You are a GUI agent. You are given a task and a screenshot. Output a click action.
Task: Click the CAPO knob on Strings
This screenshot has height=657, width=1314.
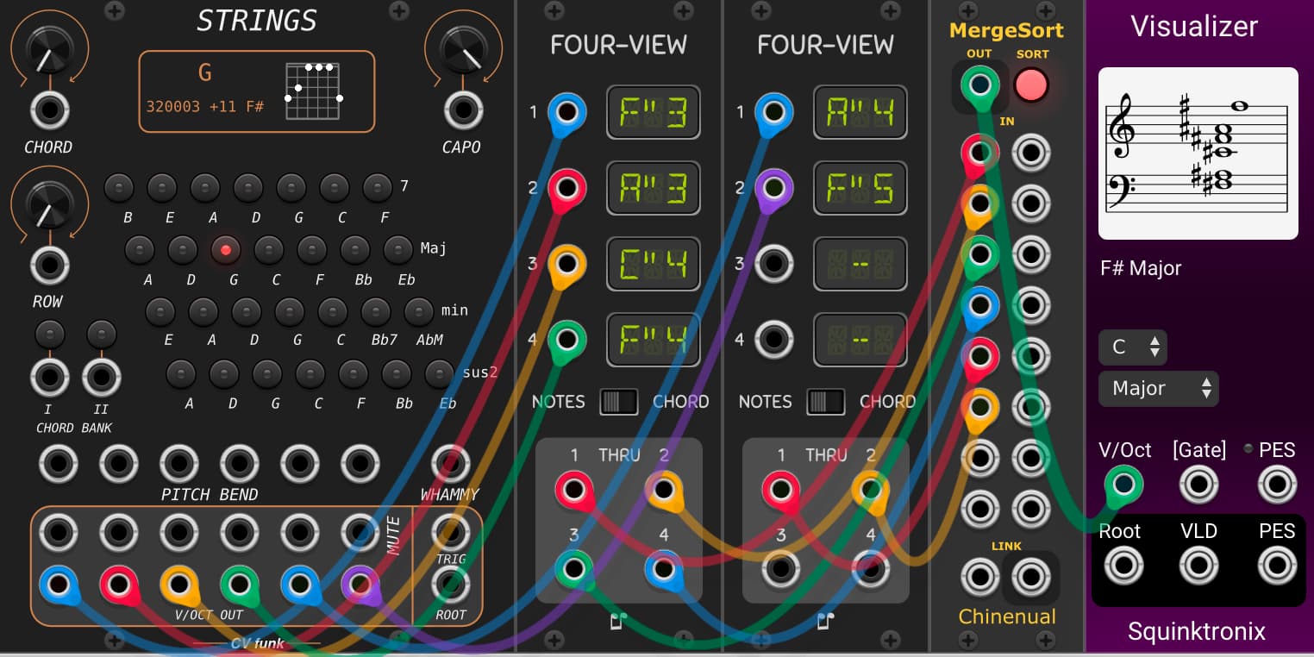pos(463,51)
